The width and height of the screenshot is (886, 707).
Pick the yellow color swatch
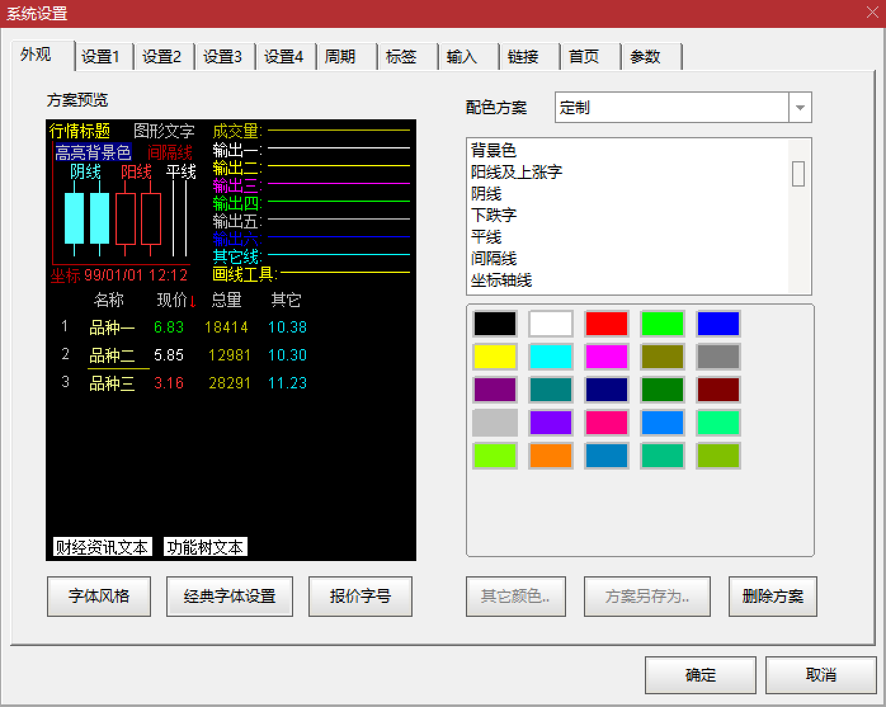(495, 357)
